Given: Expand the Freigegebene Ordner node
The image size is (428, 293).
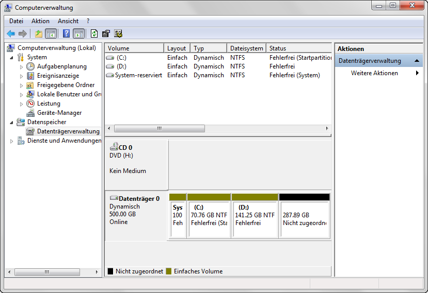Looking at the screenshot, I should click(x=21, y=85).
